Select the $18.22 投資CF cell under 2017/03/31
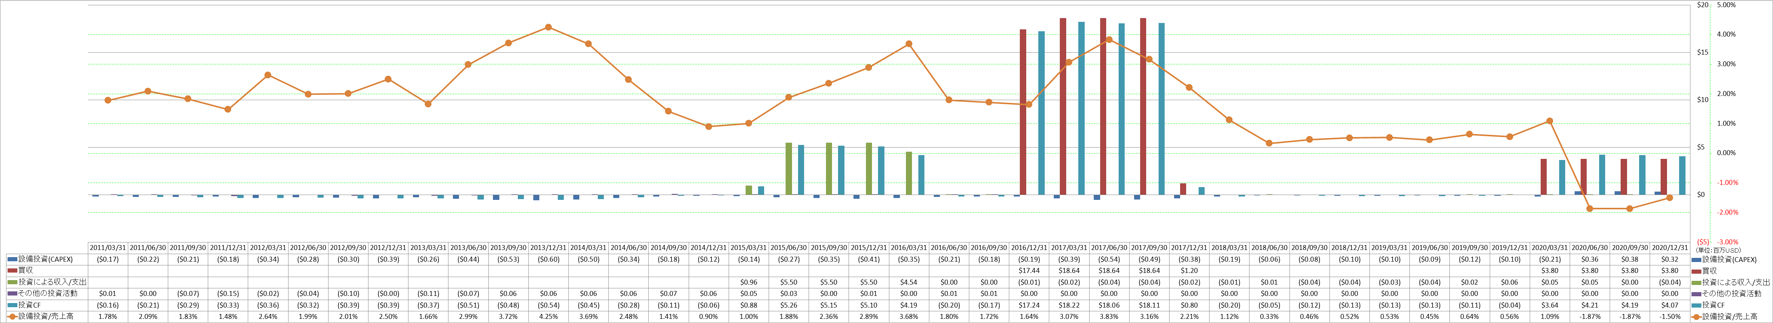Image resolution: width=1773 pixels, height=323 pixels. 1069,305
